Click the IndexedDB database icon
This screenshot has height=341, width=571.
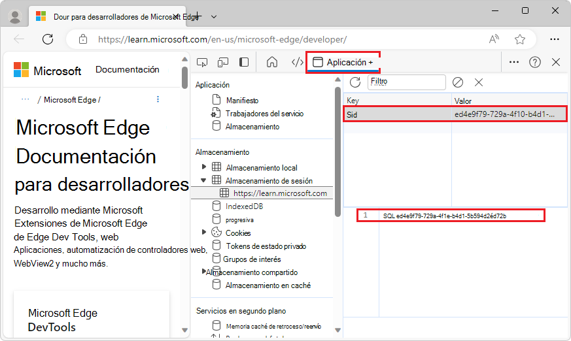[x=216, y=206]
